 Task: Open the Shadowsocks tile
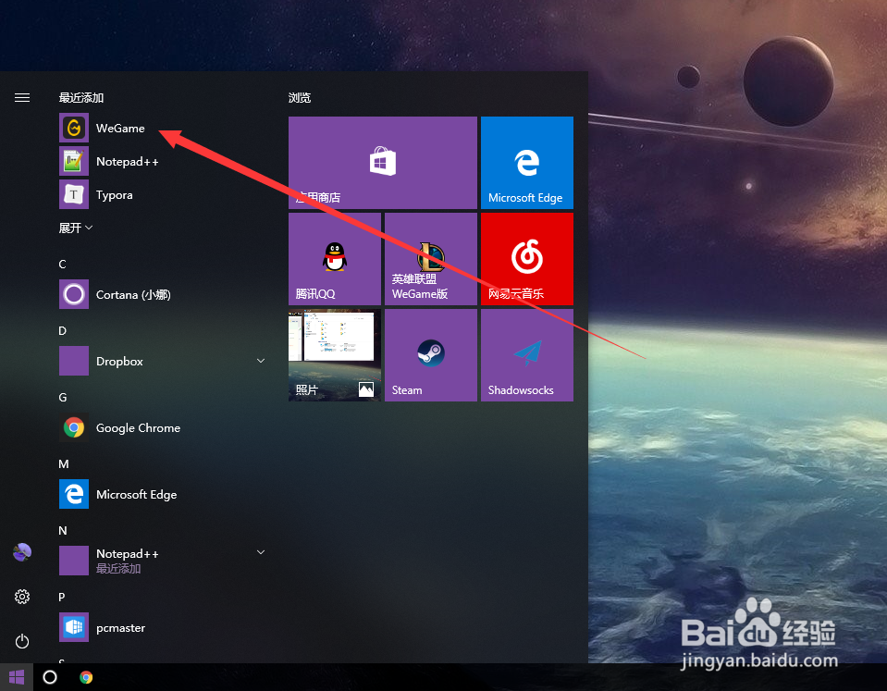[527, 355]
